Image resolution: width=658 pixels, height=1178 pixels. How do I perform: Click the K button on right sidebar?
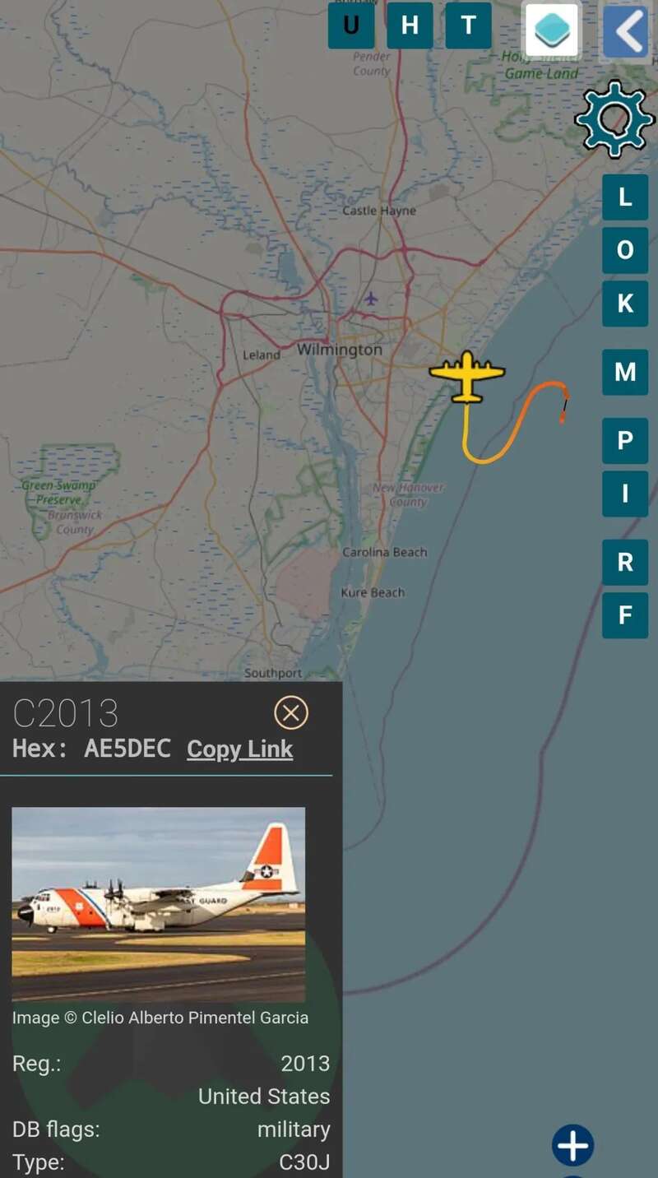pos(625,304)
